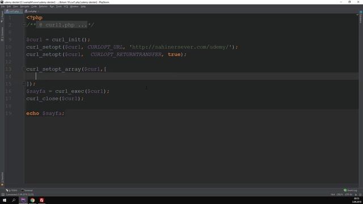Screen dimensions: 363x204
Task: Open the VCS menu
Action: point(66,6)
